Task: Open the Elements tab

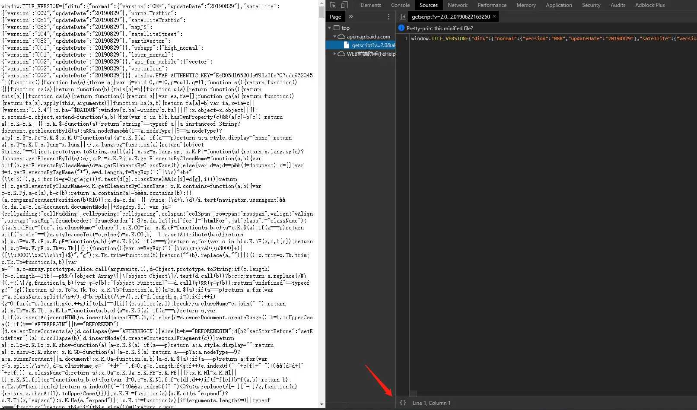Action: [x=371, y=5]
